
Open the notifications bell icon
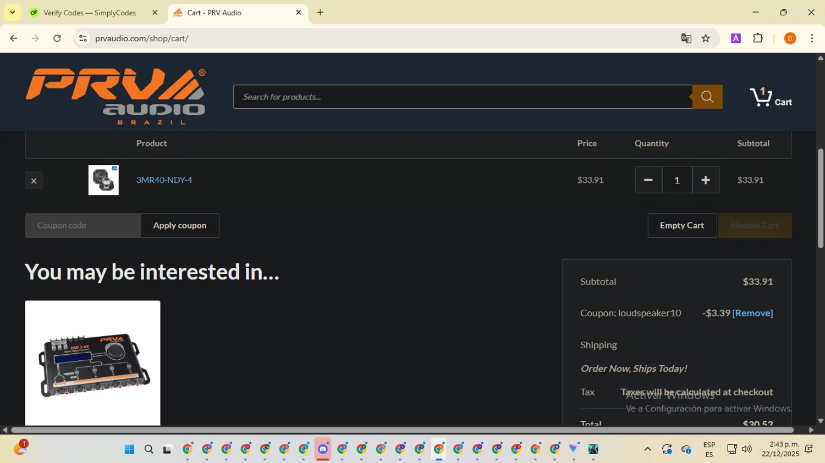click(809, 449)
